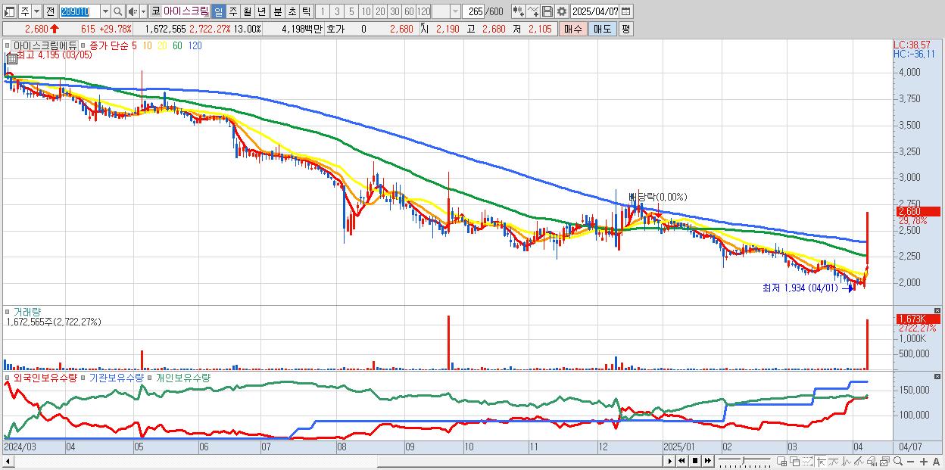Toggle the 개인보유수량 indicator marker
The image size is (945, 470).
(149, 377)
